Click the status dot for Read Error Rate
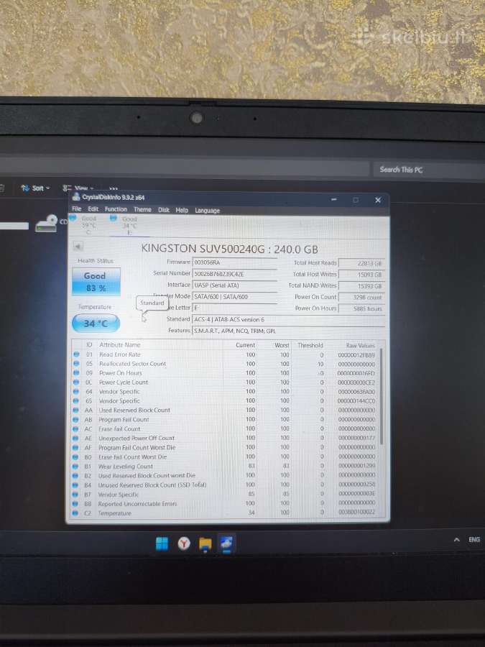485x647 pixels. click(x=76, y=354)
